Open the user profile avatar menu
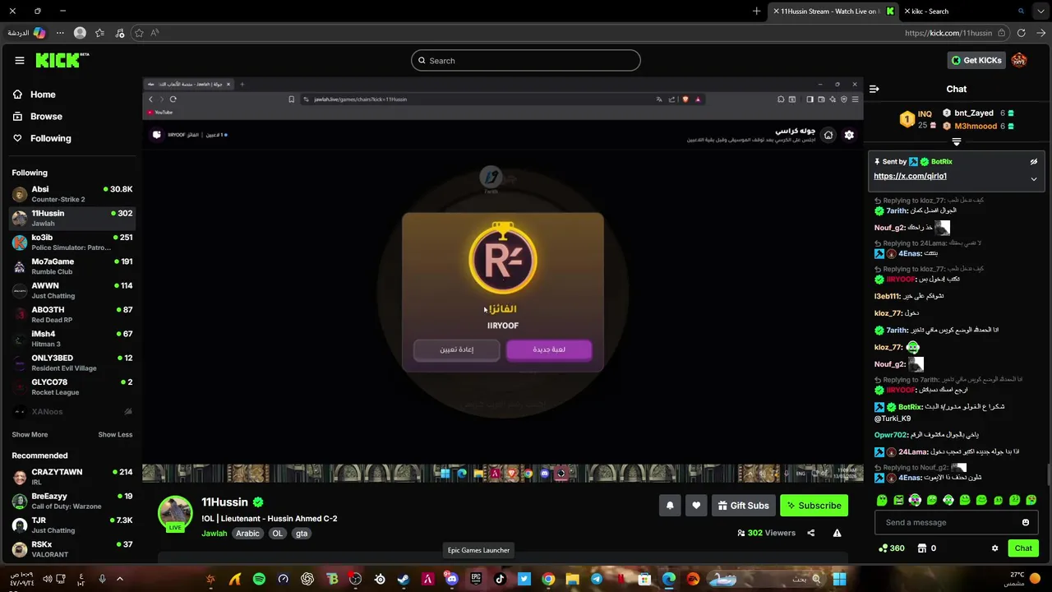The height and width of the screenshot is (592, 1052). coord(1019,60)
